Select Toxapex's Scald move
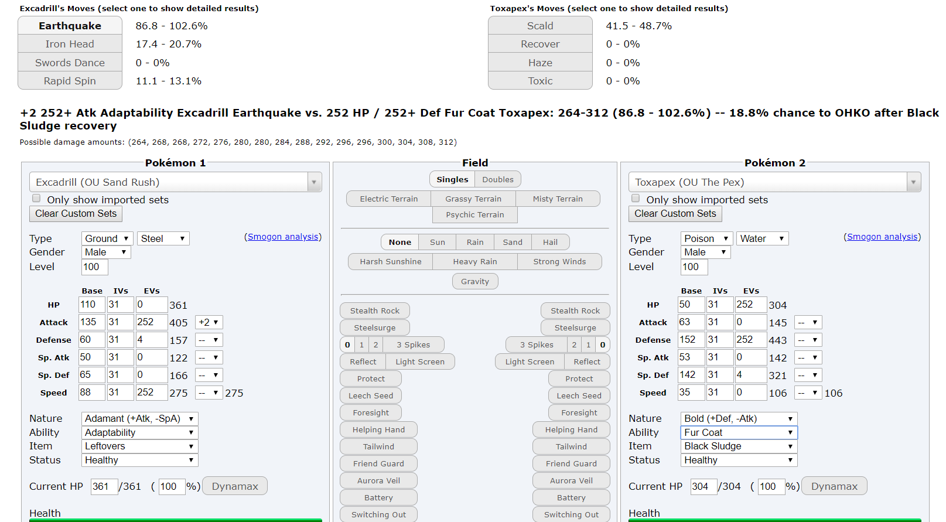 coord(539,26)
